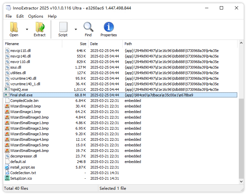The width and height of the screenshot is (247, 195).
Task: Click the vertical scrollbar up arrow
Action: pyautogui.click(x=241, y=43)
